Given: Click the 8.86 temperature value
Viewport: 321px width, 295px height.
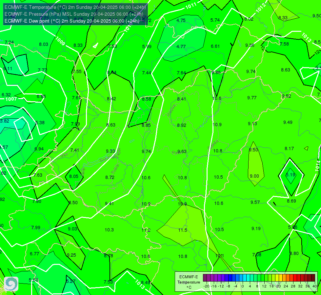Looking at the screenshot, I should click(x=216, y=72).
